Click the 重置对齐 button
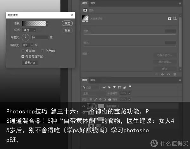 pyautogui.click(x=30, y=63)
